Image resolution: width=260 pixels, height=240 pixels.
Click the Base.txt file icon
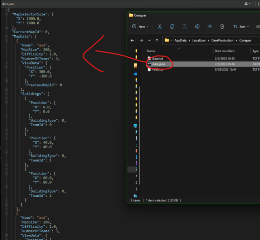pos(149,58)
